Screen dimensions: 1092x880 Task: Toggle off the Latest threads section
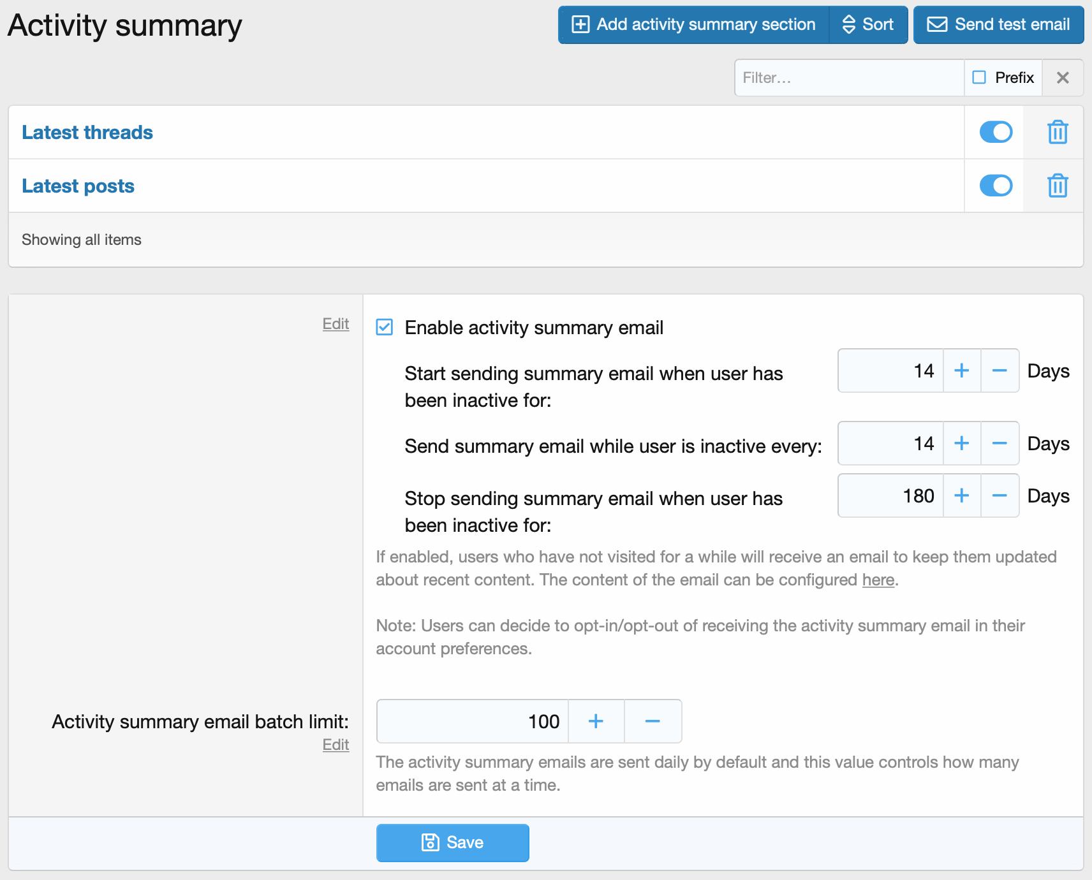click(996, 132)
